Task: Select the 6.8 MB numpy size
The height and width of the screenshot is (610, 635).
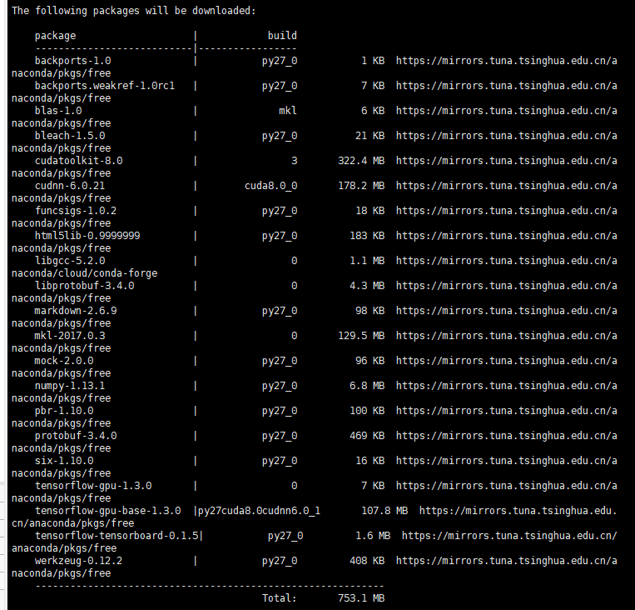Action: click(367, 386)
